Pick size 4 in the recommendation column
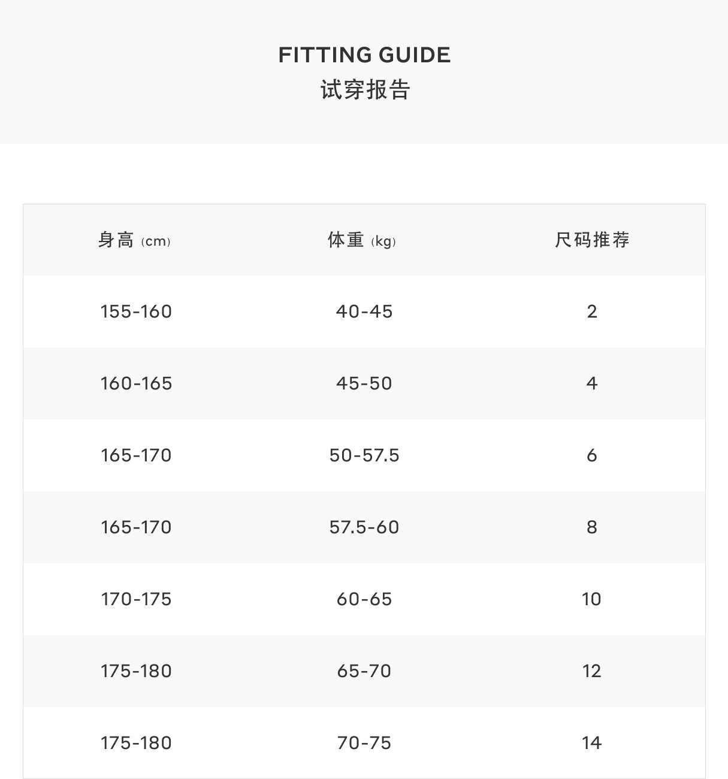 [x=591, y=384]
